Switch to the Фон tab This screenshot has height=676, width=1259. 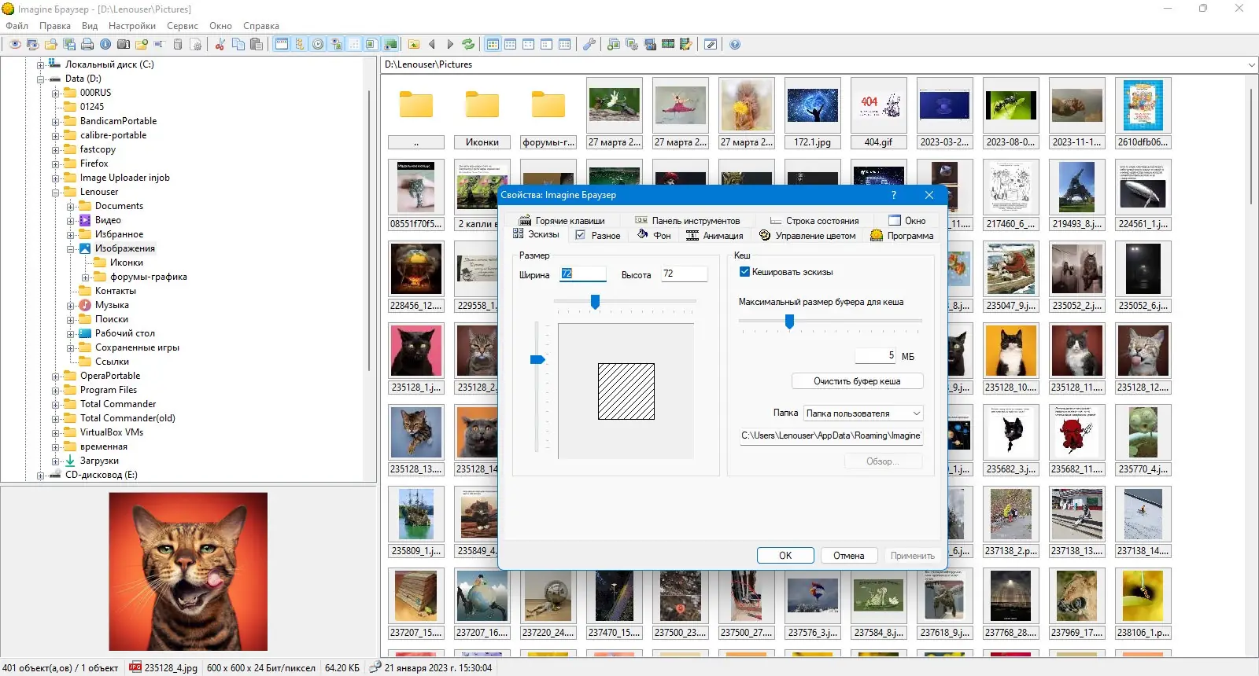click(654, 236)
